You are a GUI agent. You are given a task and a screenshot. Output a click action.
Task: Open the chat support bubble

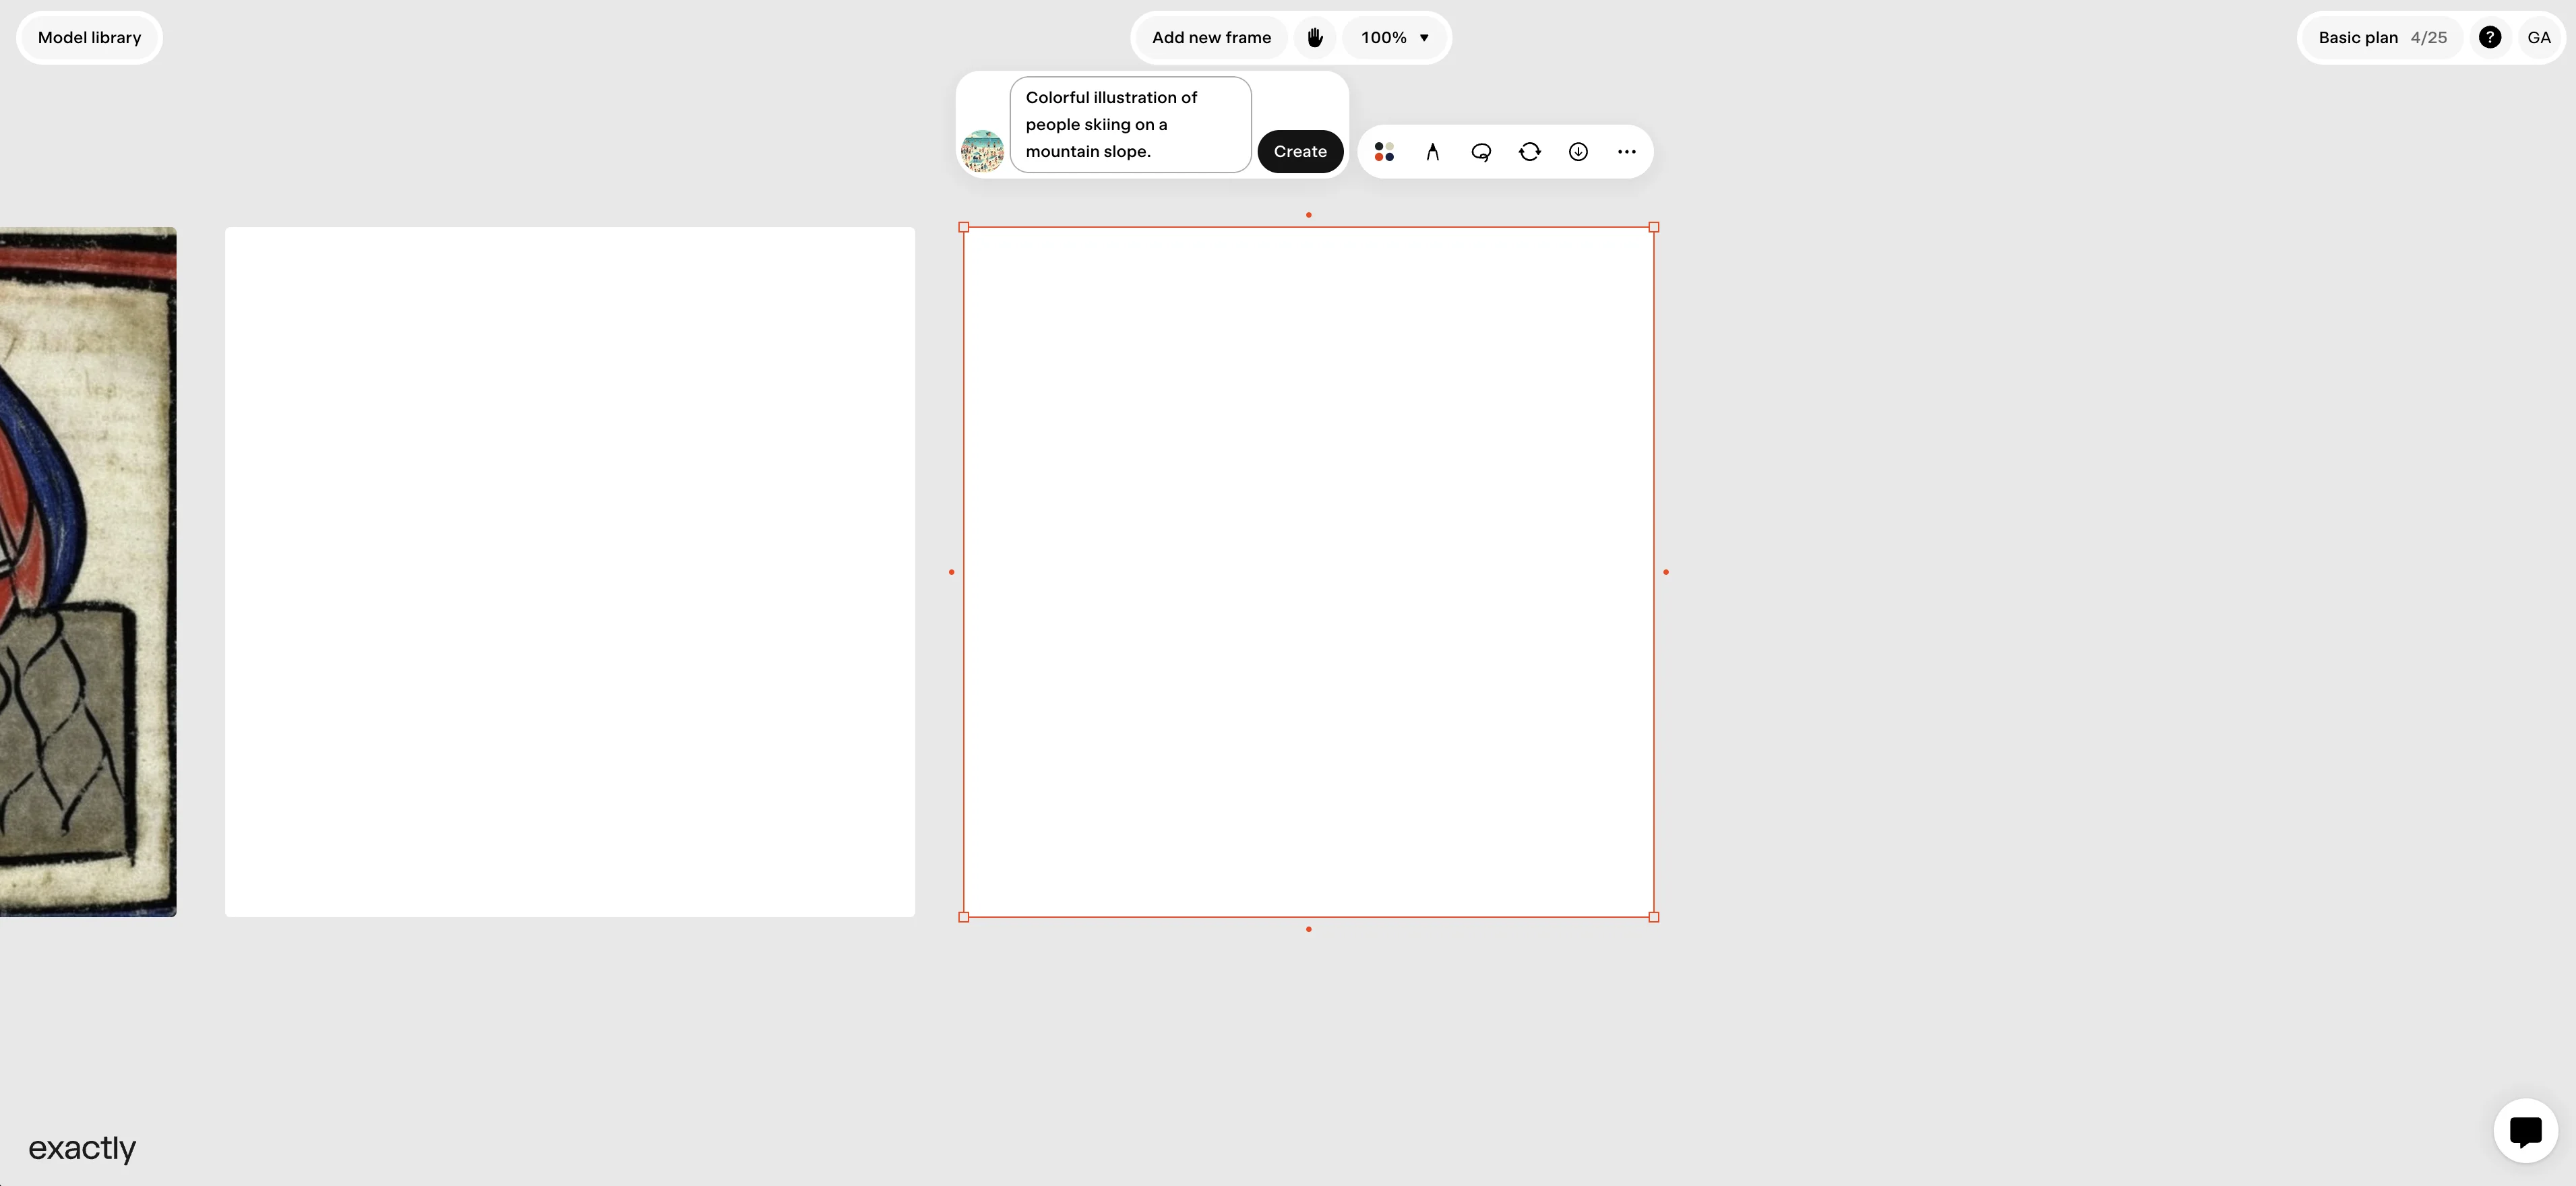(x=2524, y=1130)
